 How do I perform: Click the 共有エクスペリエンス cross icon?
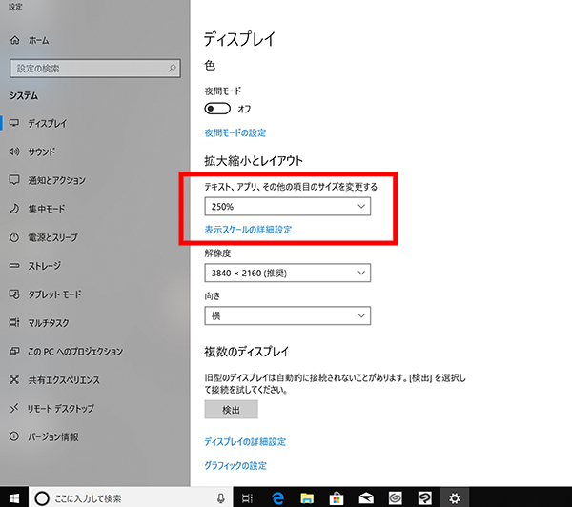(x=14, y=379)
